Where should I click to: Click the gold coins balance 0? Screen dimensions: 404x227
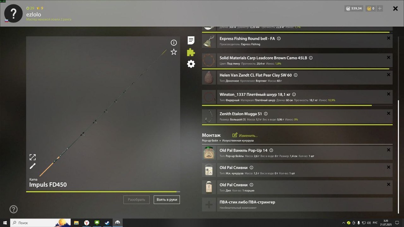pos(371,8)
